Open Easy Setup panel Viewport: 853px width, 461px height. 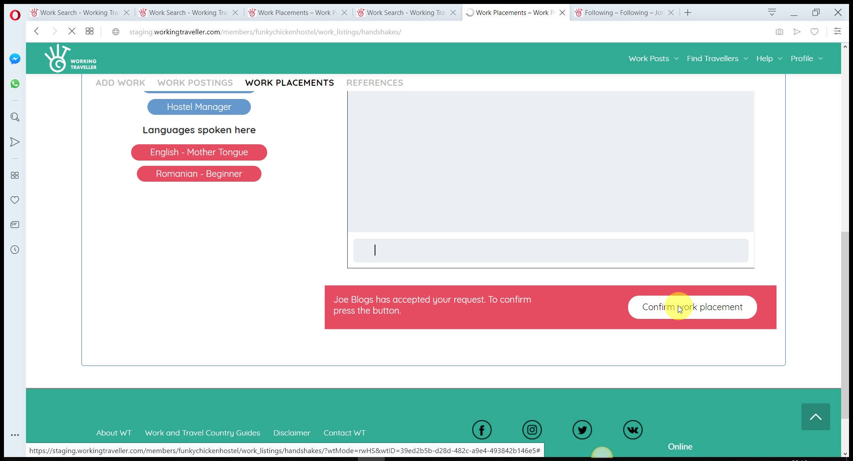tap(838, 31)
